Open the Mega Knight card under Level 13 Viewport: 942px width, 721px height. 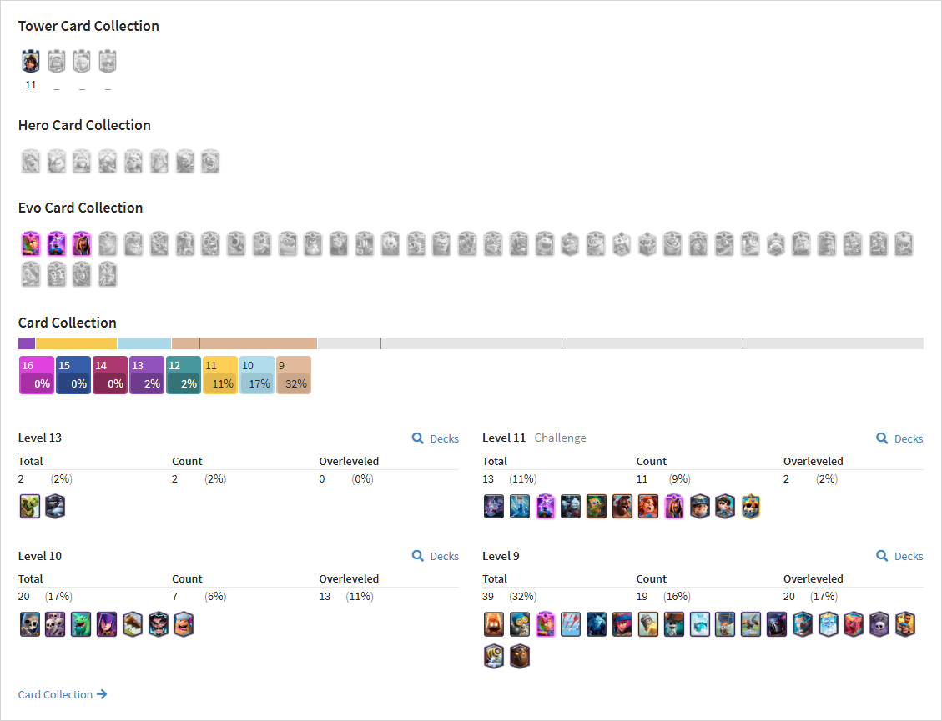pos(55,507)
